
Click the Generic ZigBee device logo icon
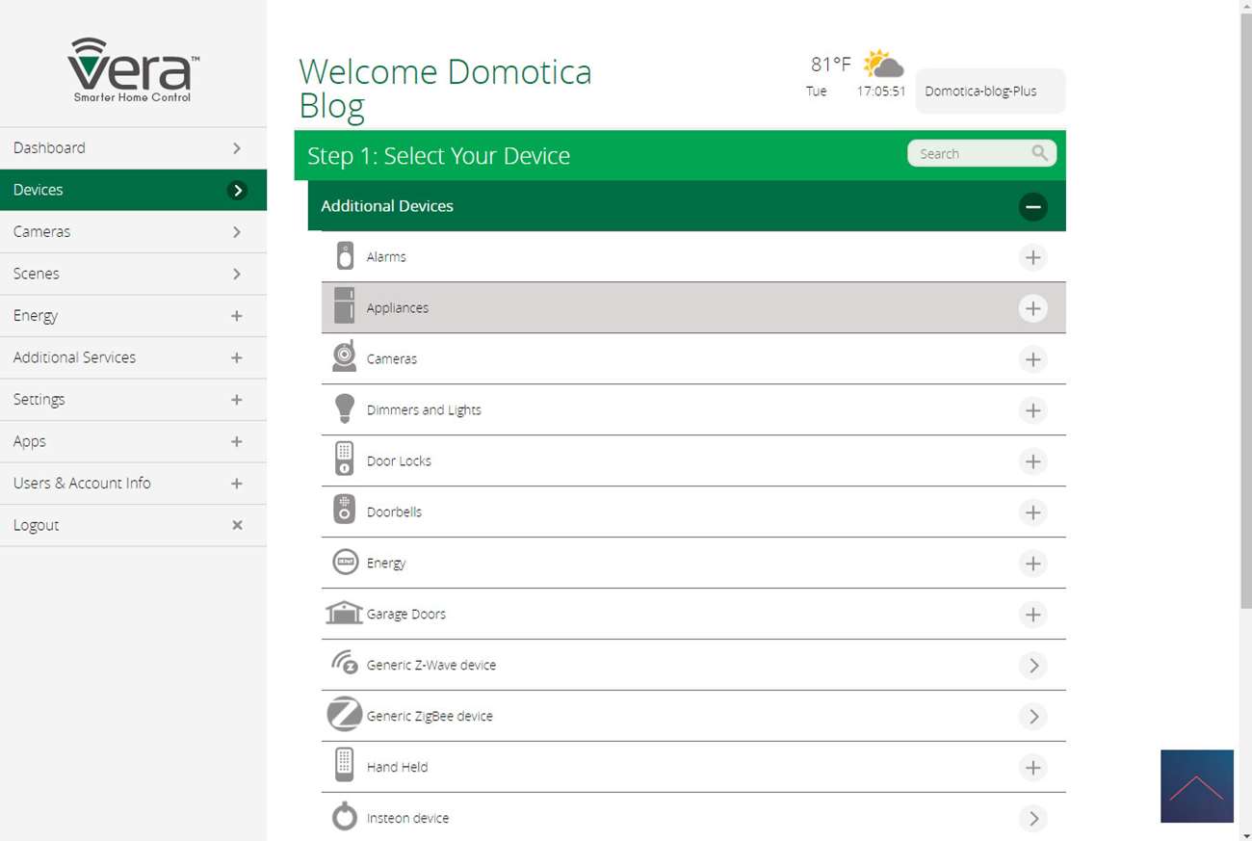(344, 715)
